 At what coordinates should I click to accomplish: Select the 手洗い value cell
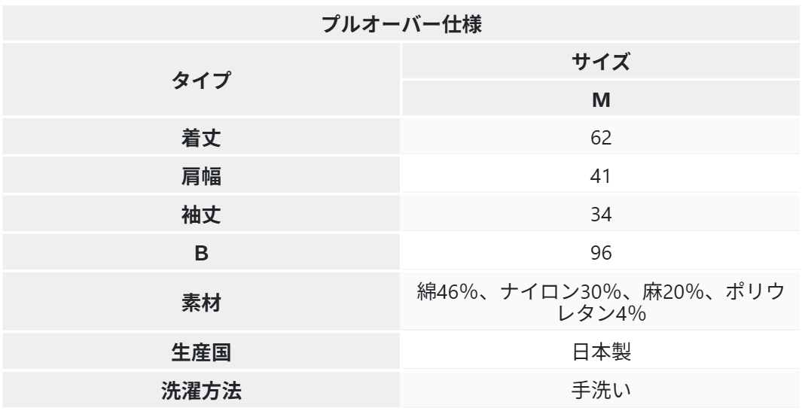click(600, 391)
